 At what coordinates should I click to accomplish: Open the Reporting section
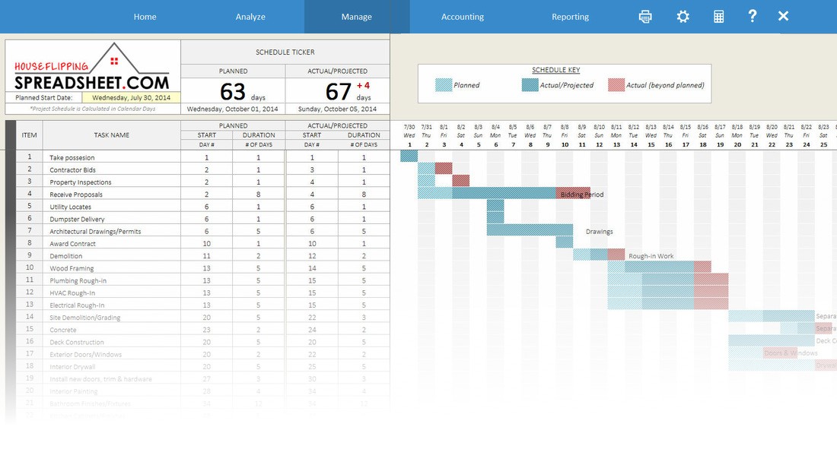(x=570, y=16)
